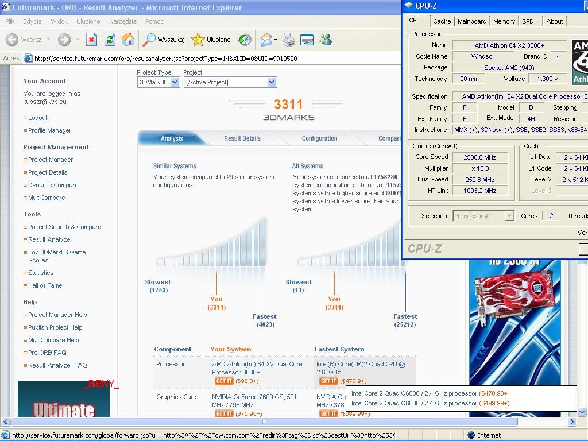This screenshot has width=588, height=441.
Task: Switch to the Result Details tab
Action: pyautogui.click(x=242, y=138)
